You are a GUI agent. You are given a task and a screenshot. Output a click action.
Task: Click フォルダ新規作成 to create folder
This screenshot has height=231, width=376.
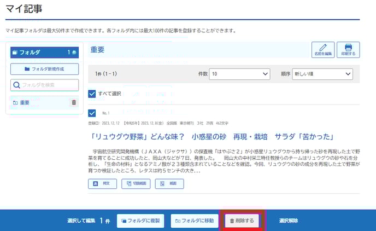[x=45, y=69]
